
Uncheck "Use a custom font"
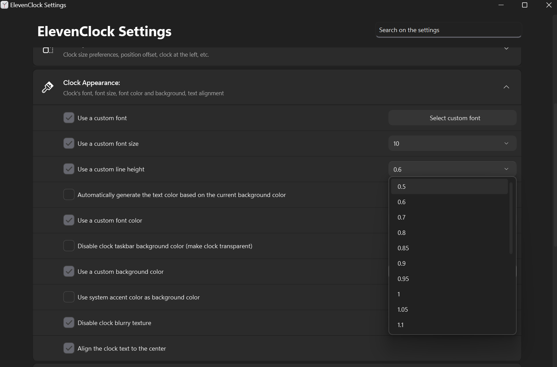click(x=69, y=117)
